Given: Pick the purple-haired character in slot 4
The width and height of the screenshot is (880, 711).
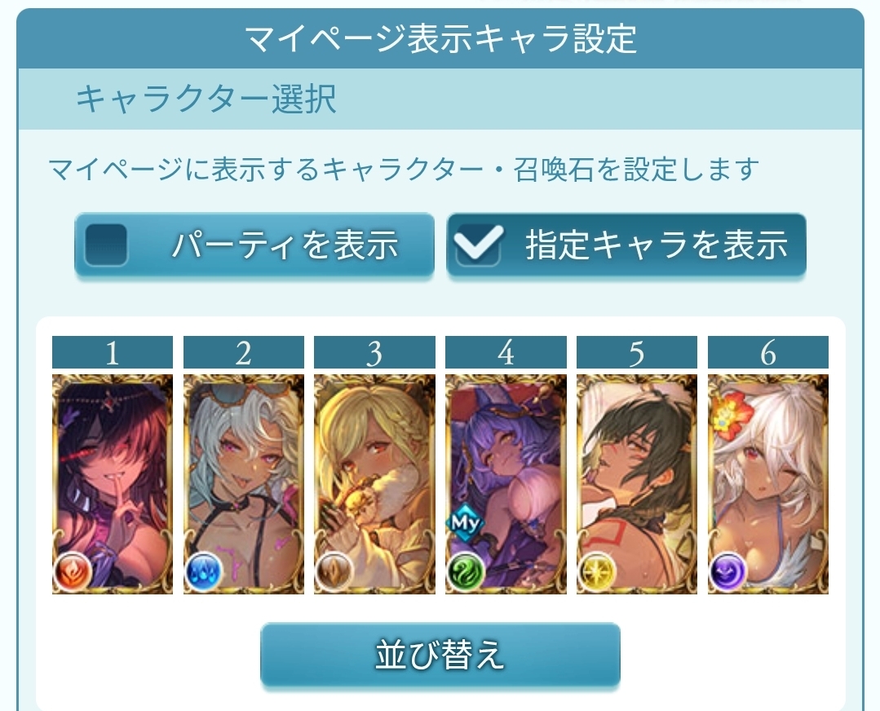Looking at the screenshot, I should pyautogui.click(x=506, y=484).
